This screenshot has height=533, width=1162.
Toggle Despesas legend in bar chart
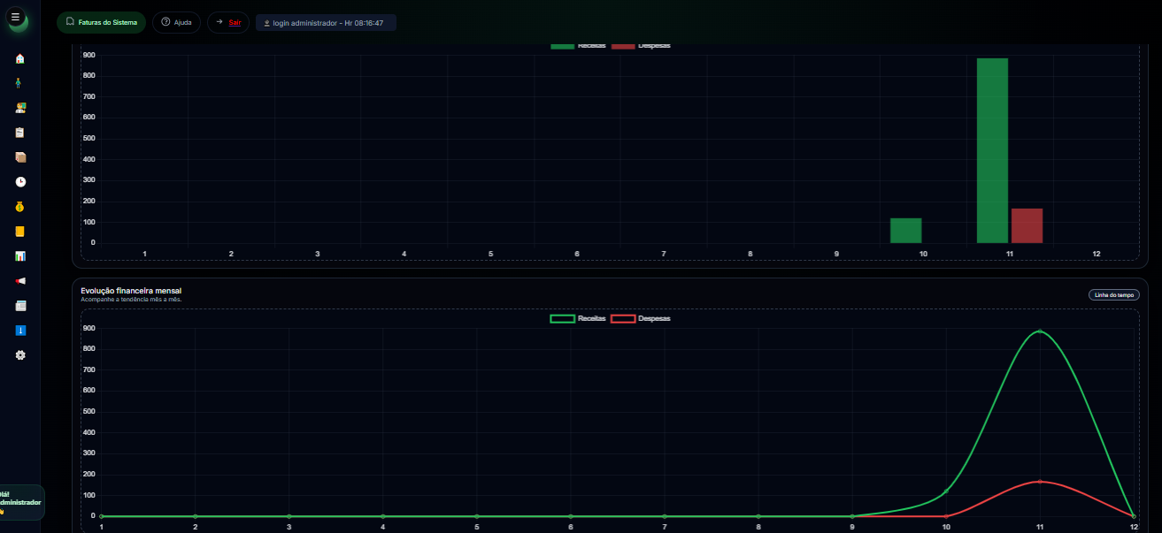[641, 46]
